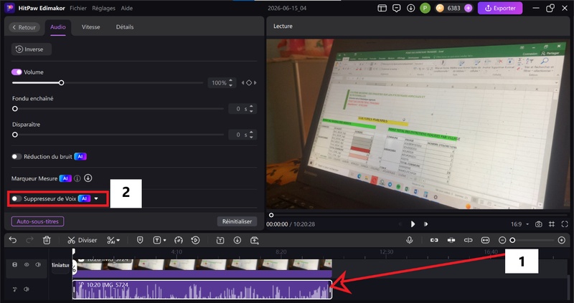Click the link clips icon
This screenshot has height=303, width=574.
pos(434,240)
